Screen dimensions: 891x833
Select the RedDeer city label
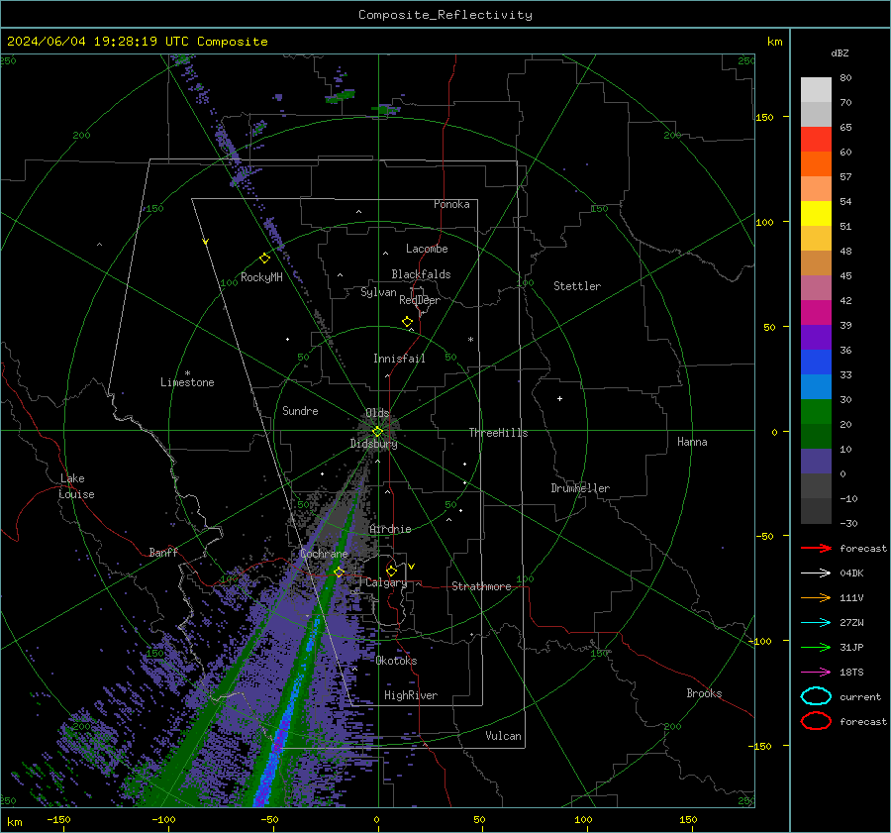[420, 300]
